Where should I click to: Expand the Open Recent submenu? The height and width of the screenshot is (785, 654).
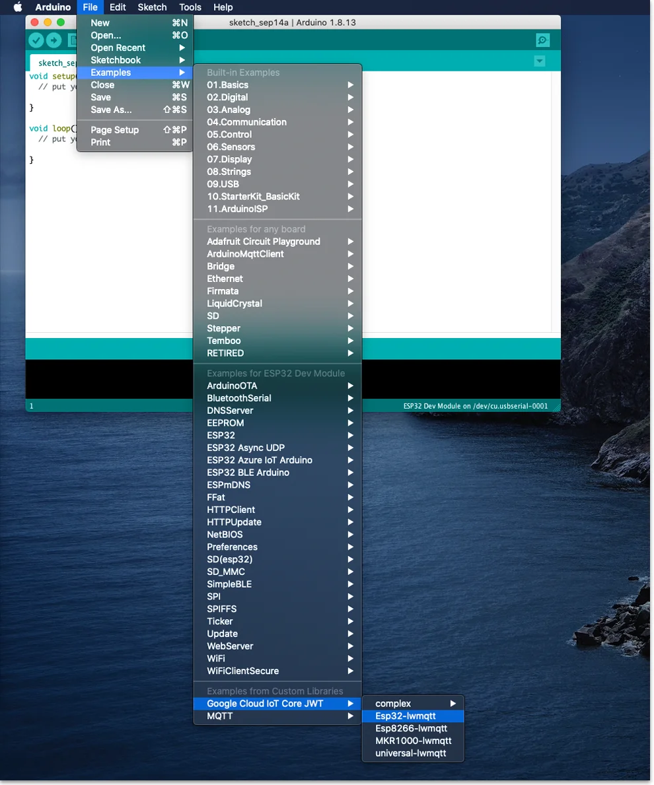[135, 48]
